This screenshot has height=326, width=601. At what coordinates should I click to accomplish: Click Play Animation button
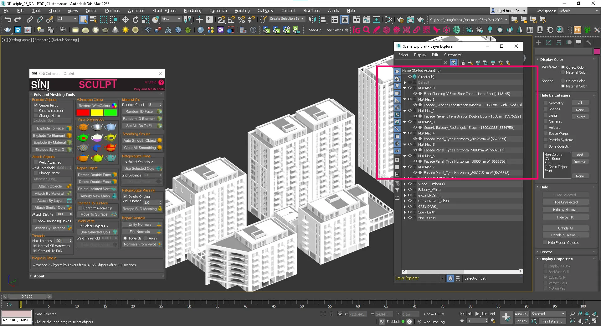click(x=477, y=314)
